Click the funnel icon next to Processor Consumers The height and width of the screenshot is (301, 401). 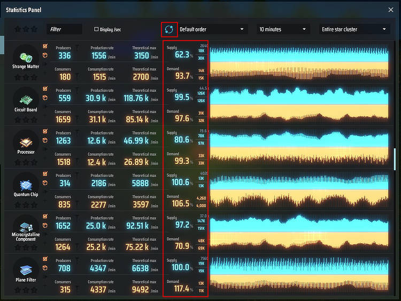77,162
